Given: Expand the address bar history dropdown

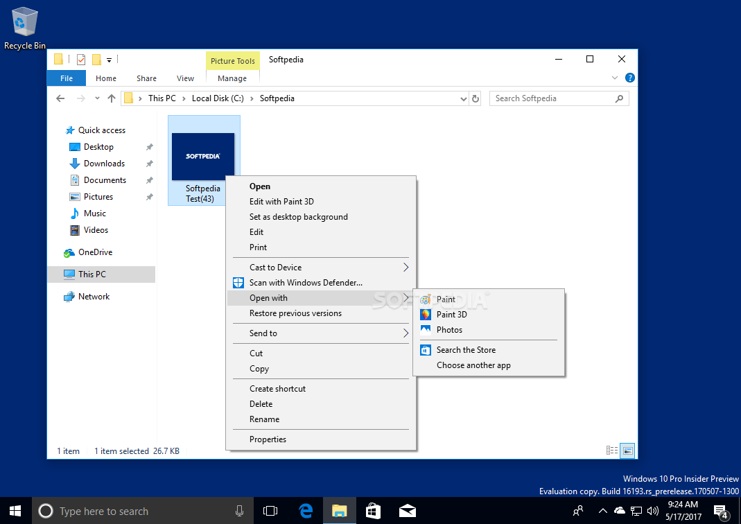Looking at the screenshot, I should click(x=463, y=98).
